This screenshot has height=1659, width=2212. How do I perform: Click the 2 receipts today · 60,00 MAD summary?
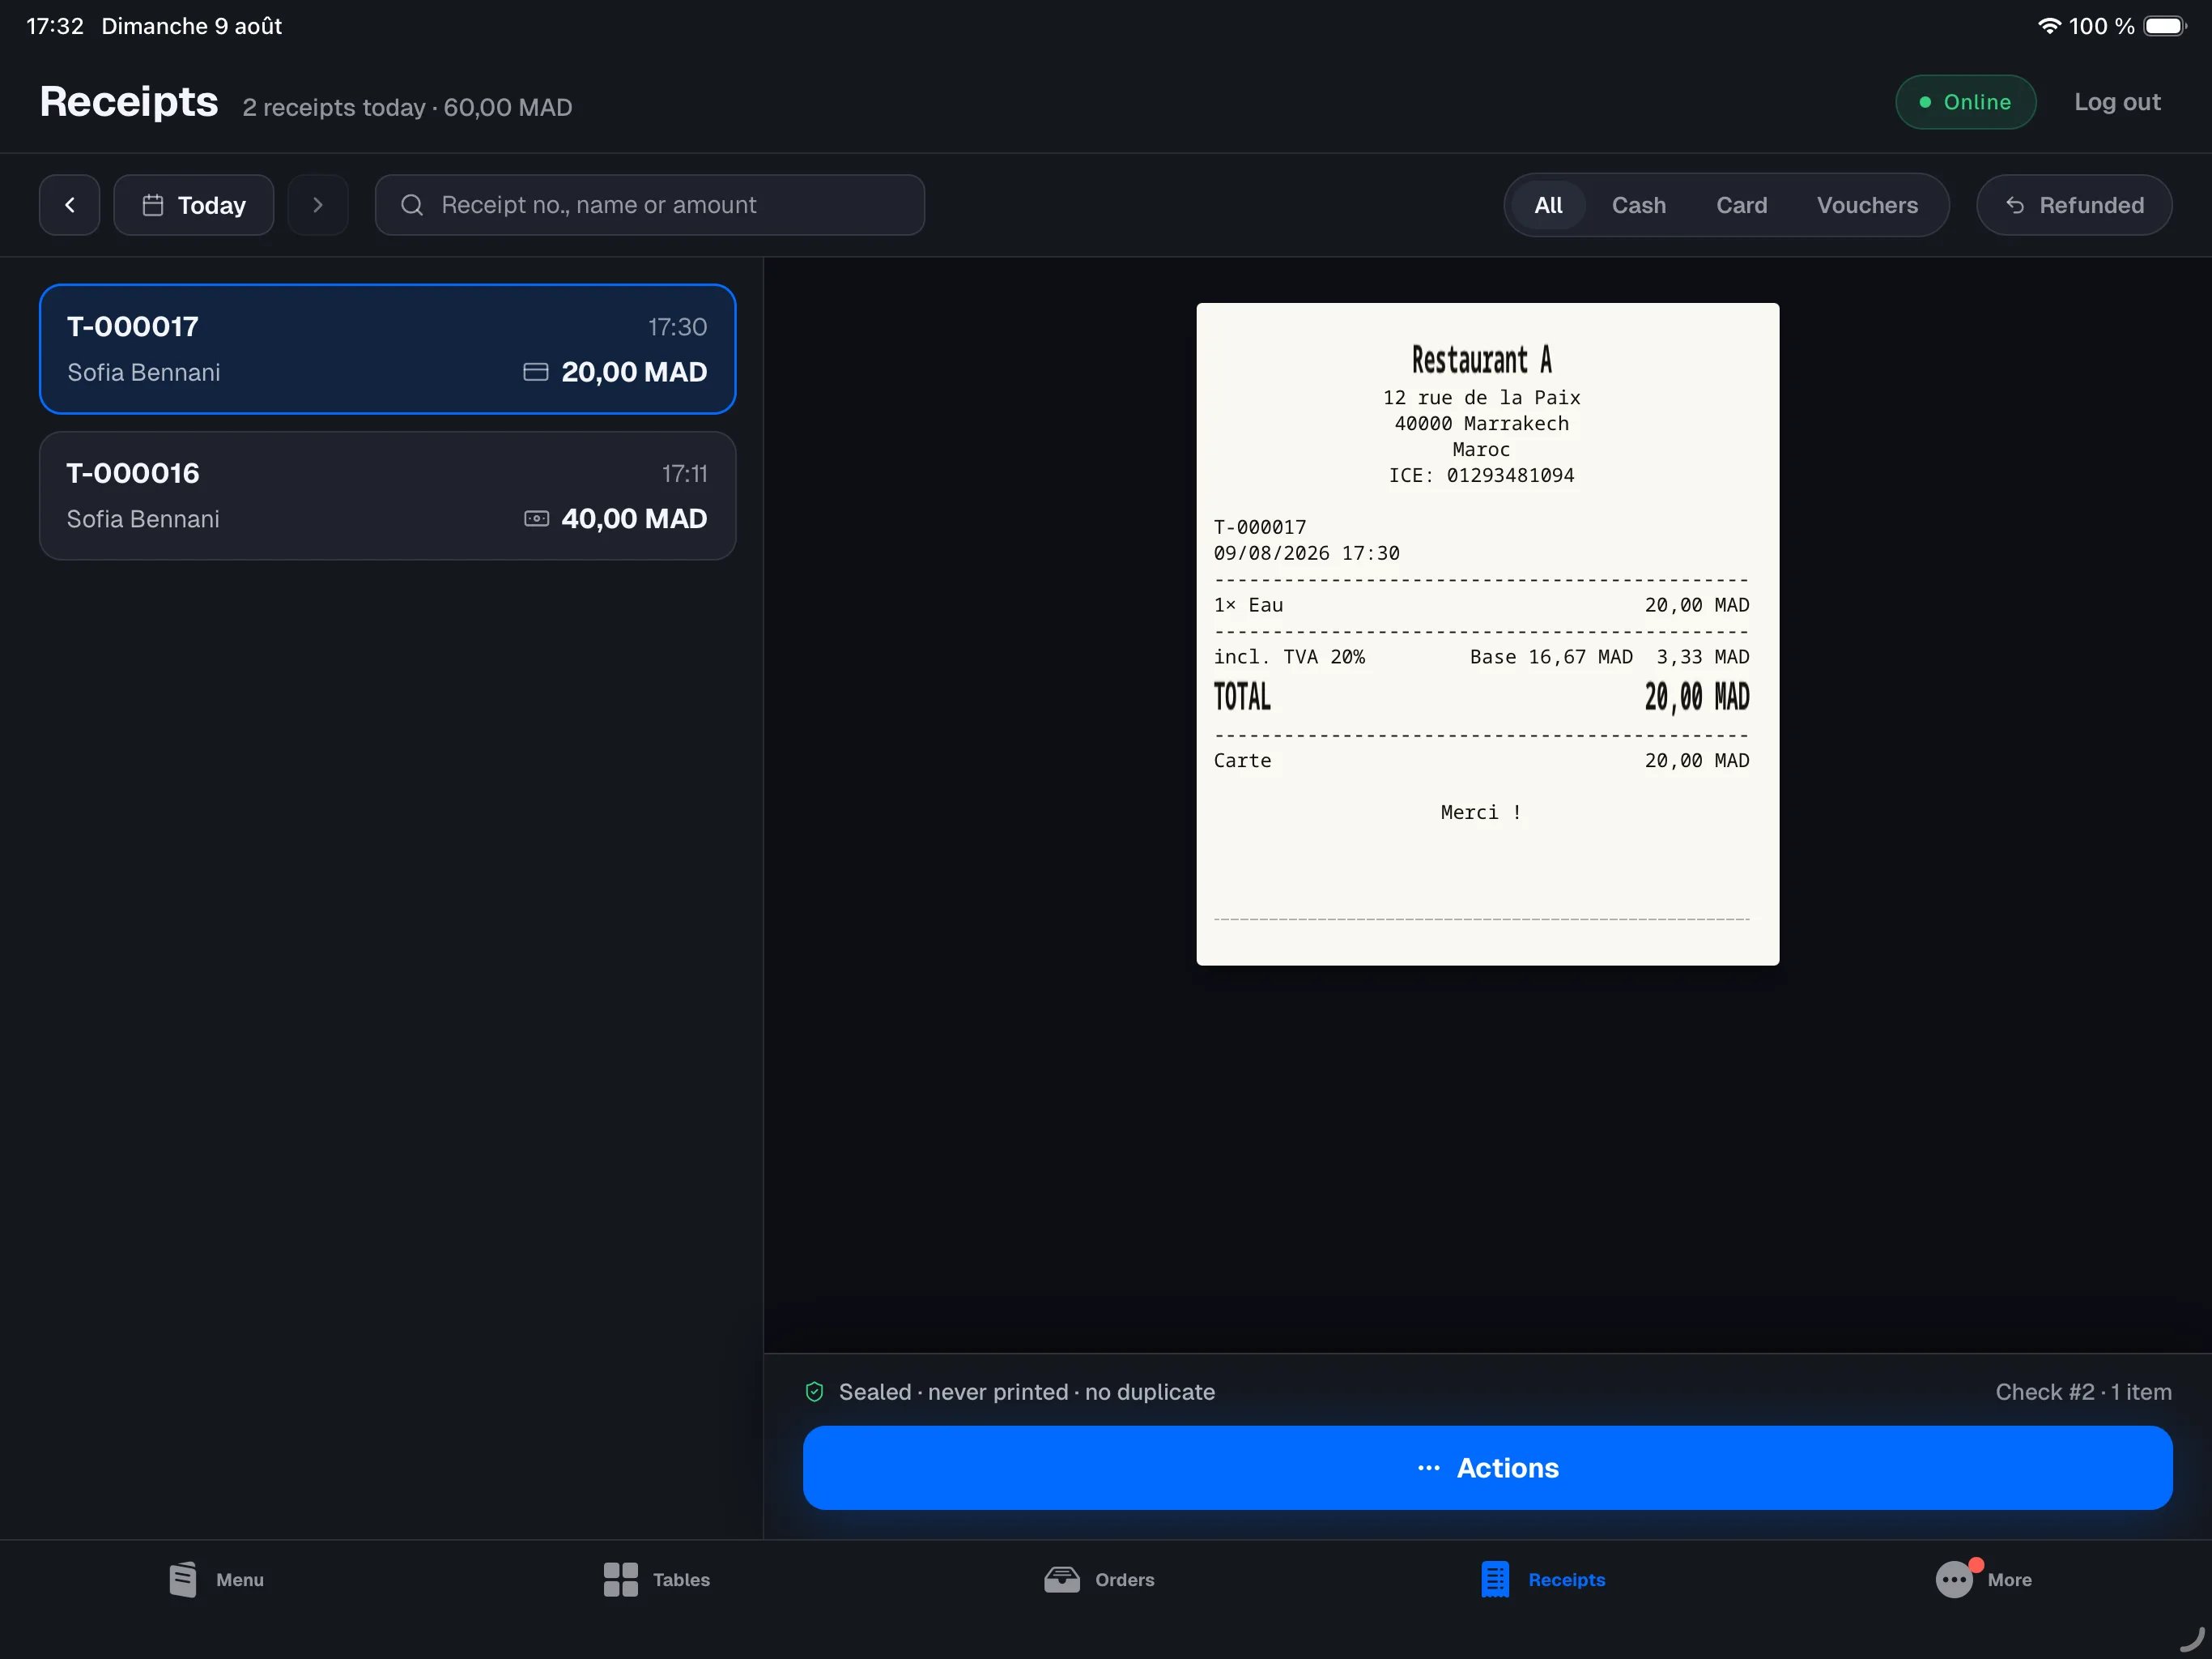point(407,107)
